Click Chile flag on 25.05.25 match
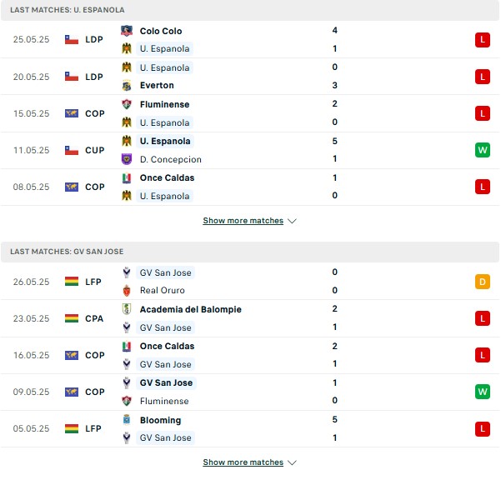The height and width of the screenshot is (480, 501). tap(72, 40)
